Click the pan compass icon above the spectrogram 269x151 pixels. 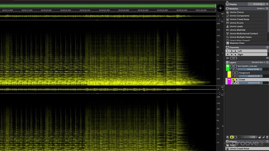pyautogui.click(x=220, y=8)
